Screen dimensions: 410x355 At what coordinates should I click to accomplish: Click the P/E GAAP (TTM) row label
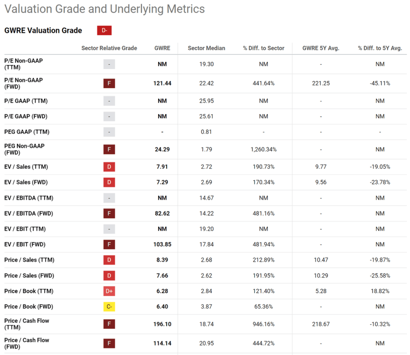(26, 101)
